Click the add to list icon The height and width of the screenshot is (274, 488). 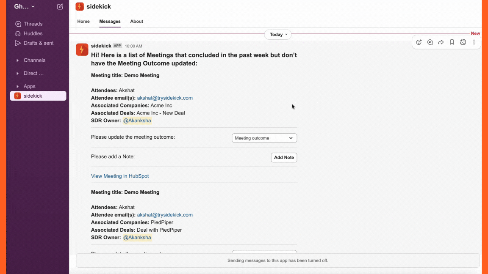pyautogui.click(x=463, y=42)
